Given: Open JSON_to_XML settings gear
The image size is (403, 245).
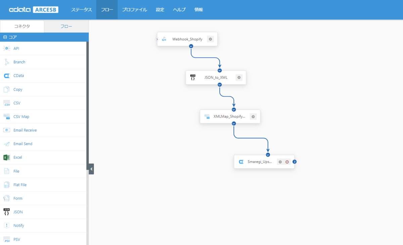Looking at the screenshot, I should tap(239, 77).
